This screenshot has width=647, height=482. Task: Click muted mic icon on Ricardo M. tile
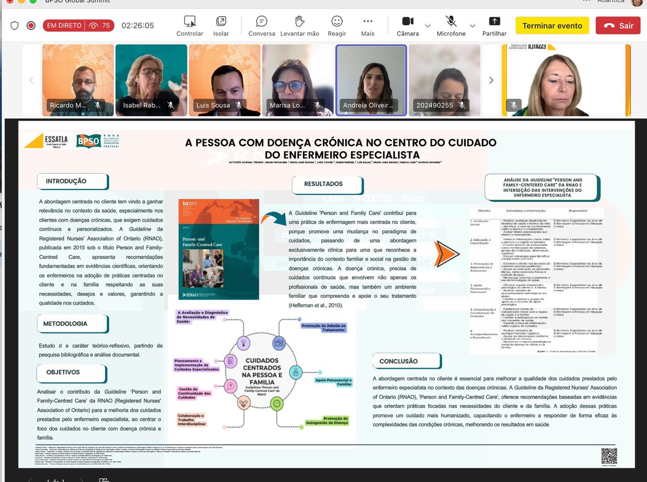(98, 105)
